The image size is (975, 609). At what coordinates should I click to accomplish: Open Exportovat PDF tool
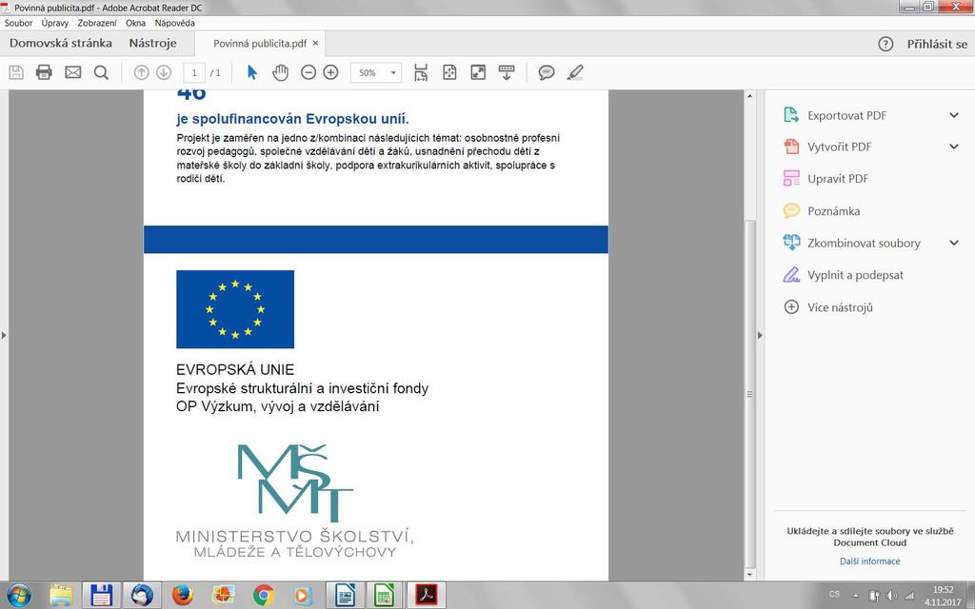(846, 115)
